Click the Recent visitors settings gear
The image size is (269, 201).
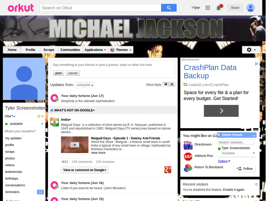(x=256, y=184)
